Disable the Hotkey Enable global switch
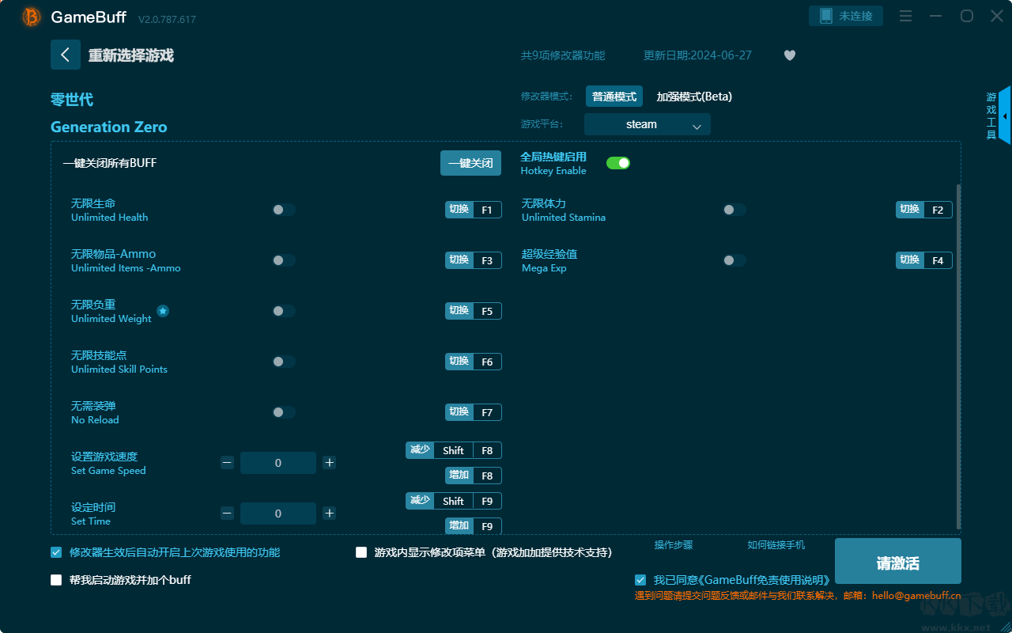The image size is (1012, 633). pos(618,163)
